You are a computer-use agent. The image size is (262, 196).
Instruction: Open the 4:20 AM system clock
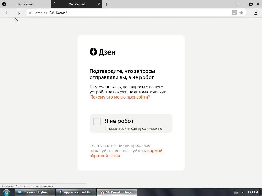coord(253,192)
